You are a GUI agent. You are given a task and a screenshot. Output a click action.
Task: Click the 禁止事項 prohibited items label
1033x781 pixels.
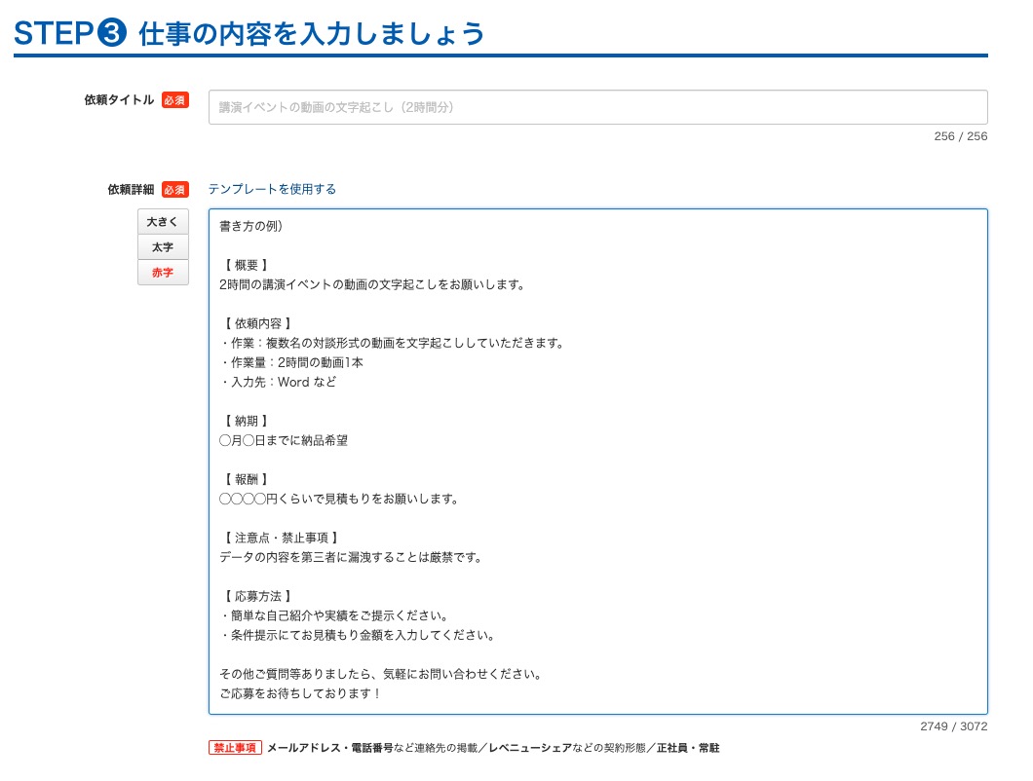(x=233, y=748)
